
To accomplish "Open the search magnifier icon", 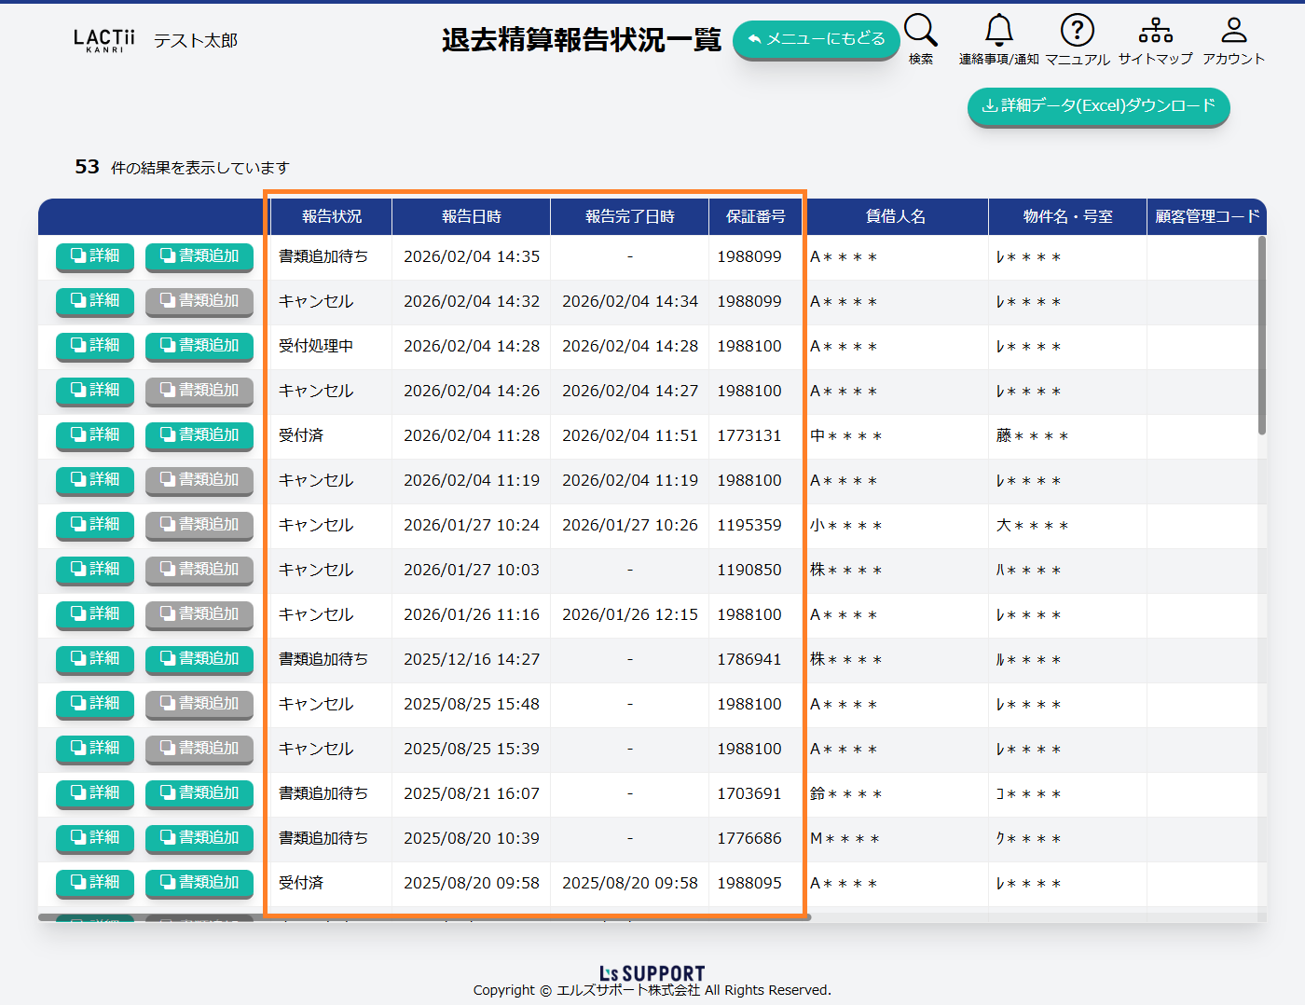I will [920, 32].
